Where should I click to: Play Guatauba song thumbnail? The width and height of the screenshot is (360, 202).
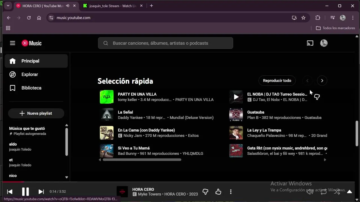(236, 115)
